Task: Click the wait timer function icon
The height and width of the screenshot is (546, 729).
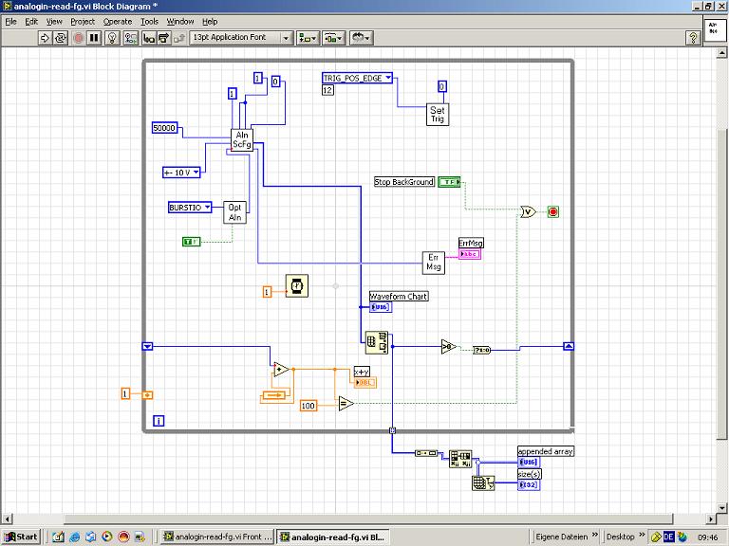Action: click(296, 284)
